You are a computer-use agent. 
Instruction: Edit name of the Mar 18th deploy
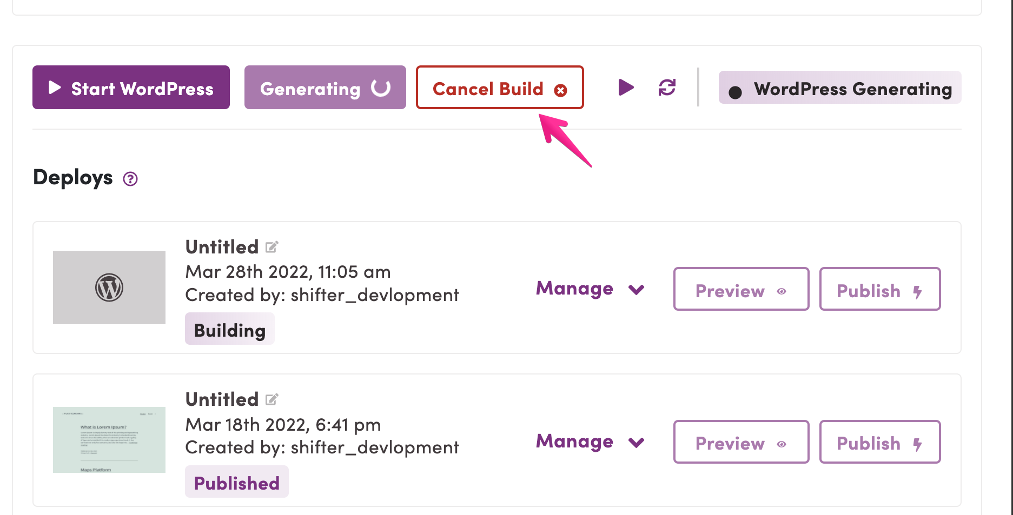click(272, 399)
